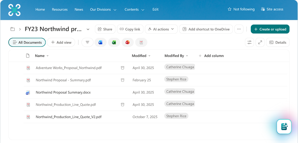Open Adventure Works_Proposal_Northwind.pdf
This screenshot has height=143, width=298.
pyautogui.click(x=69, y=68)
